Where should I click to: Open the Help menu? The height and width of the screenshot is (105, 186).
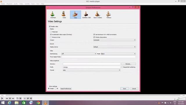(x=42, y=4)
